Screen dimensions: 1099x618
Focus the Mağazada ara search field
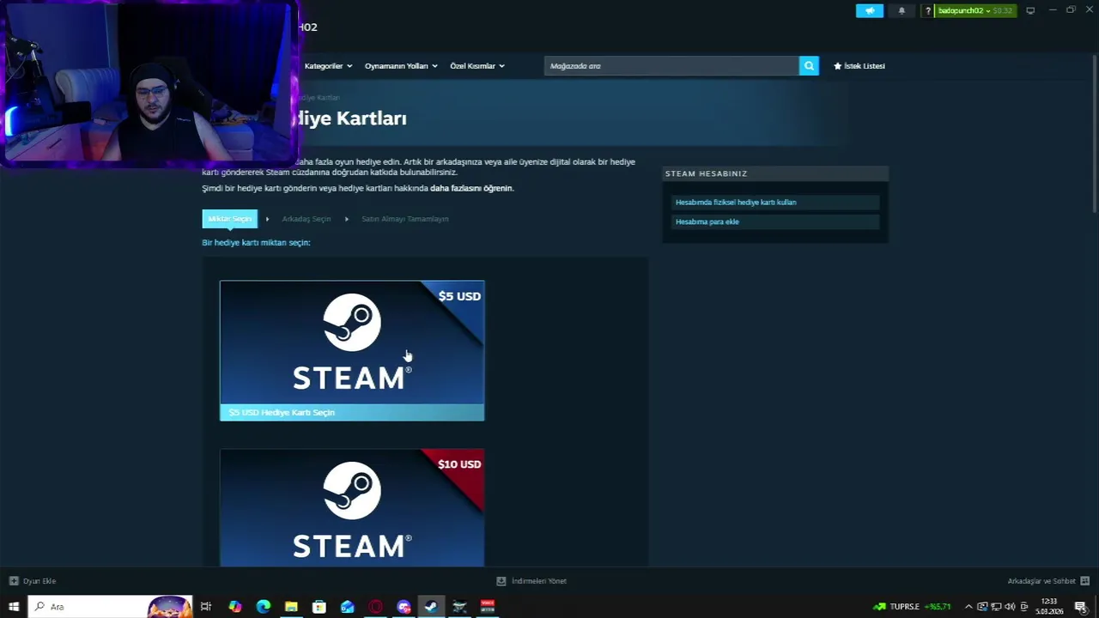pyautogui.click(x=671, y=66)
